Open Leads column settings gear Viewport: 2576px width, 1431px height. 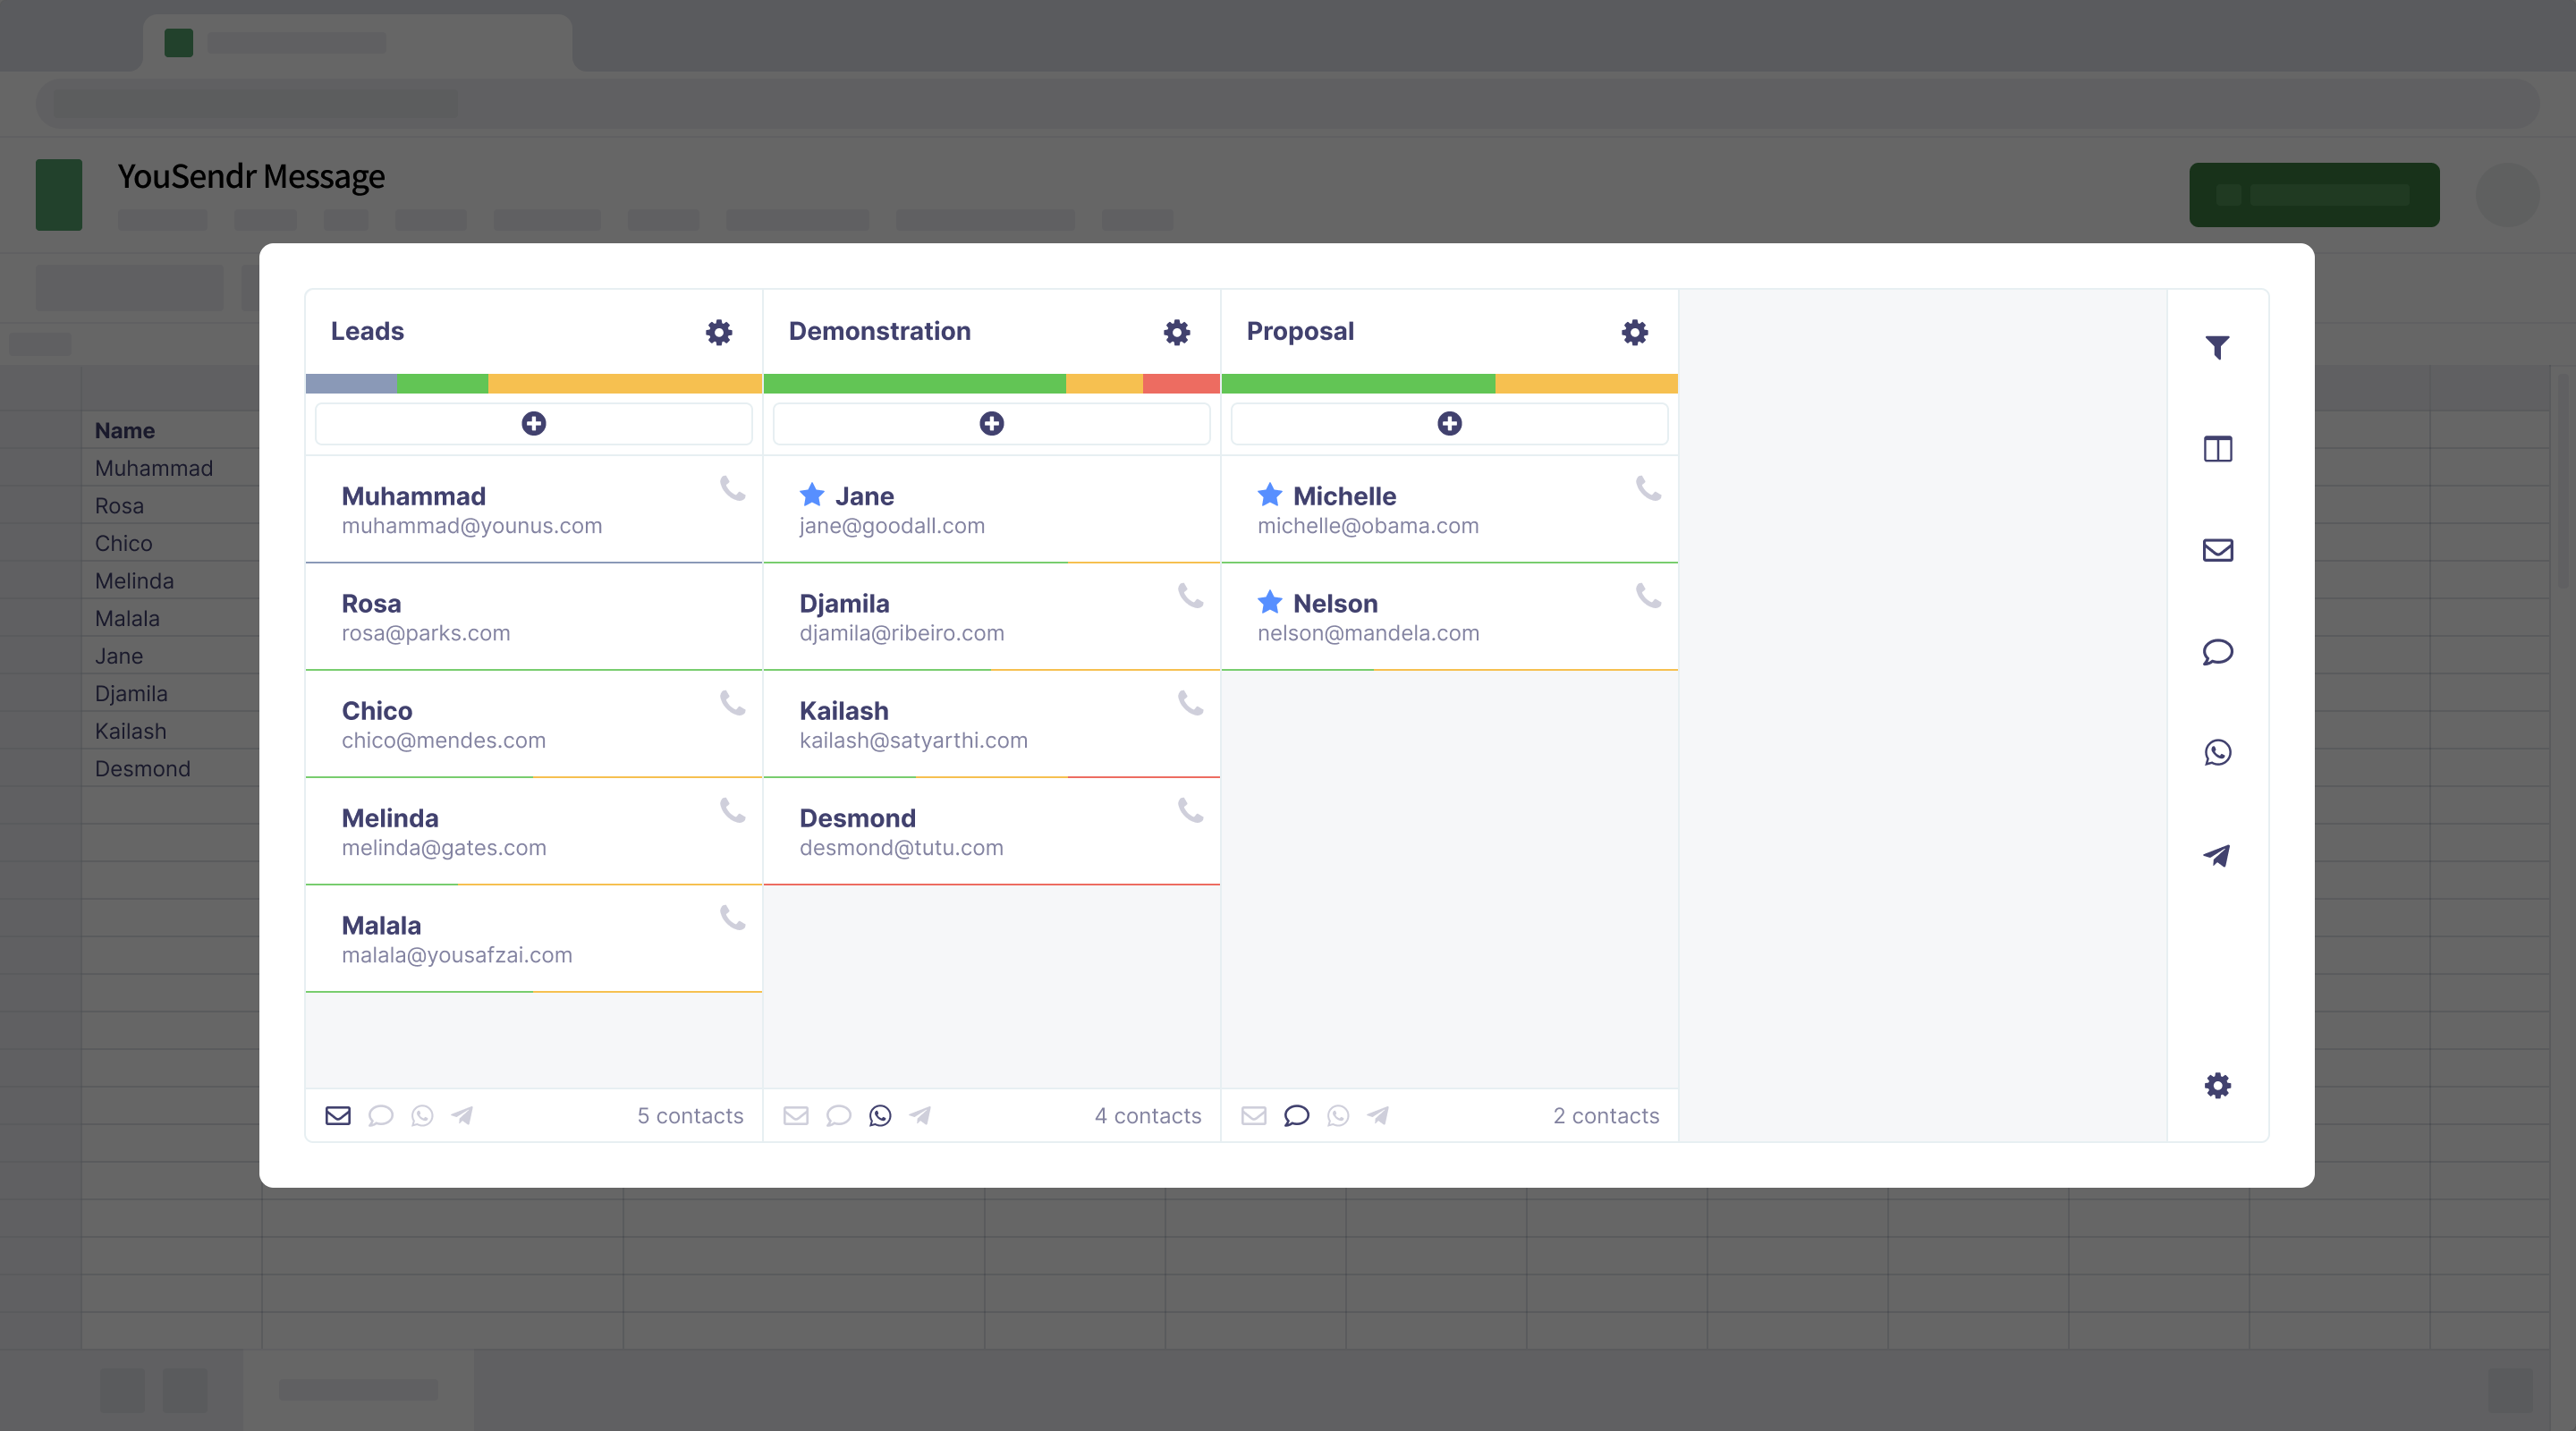pyautogui.click(x=719, y=332)
